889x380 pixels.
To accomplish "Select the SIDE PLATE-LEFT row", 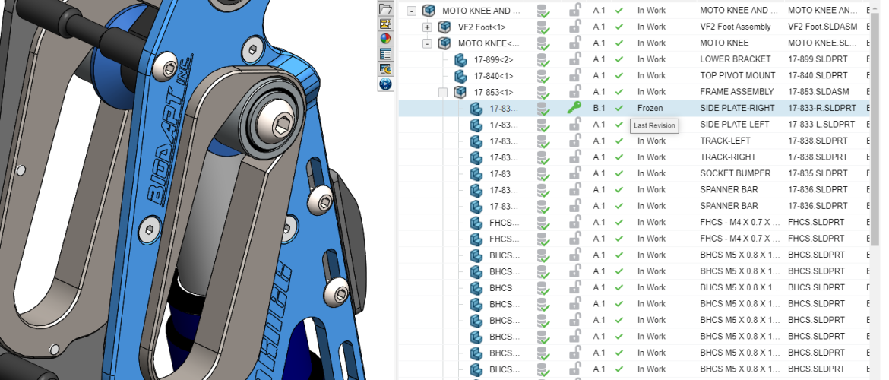I will click(734, 125).
